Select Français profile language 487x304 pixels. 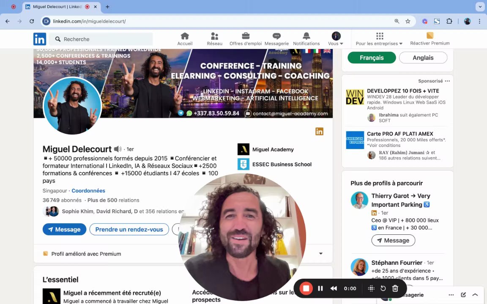click(372, 58)
